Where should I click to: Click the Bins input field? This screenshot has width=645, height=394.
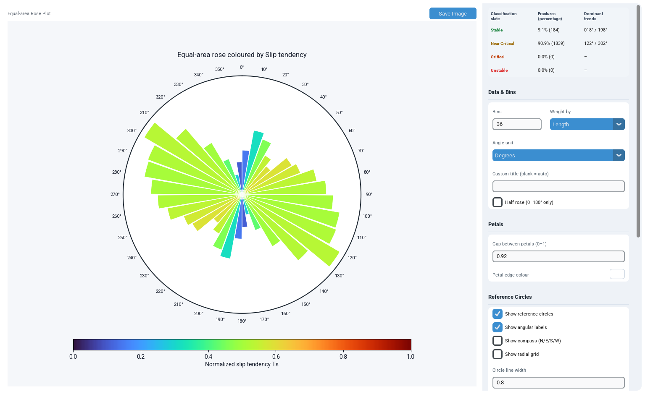[x=517, y=124]
